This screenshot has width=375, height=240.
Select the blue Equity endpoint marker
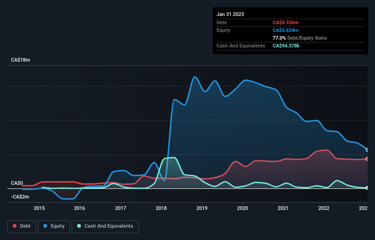[x=367, y=150]
